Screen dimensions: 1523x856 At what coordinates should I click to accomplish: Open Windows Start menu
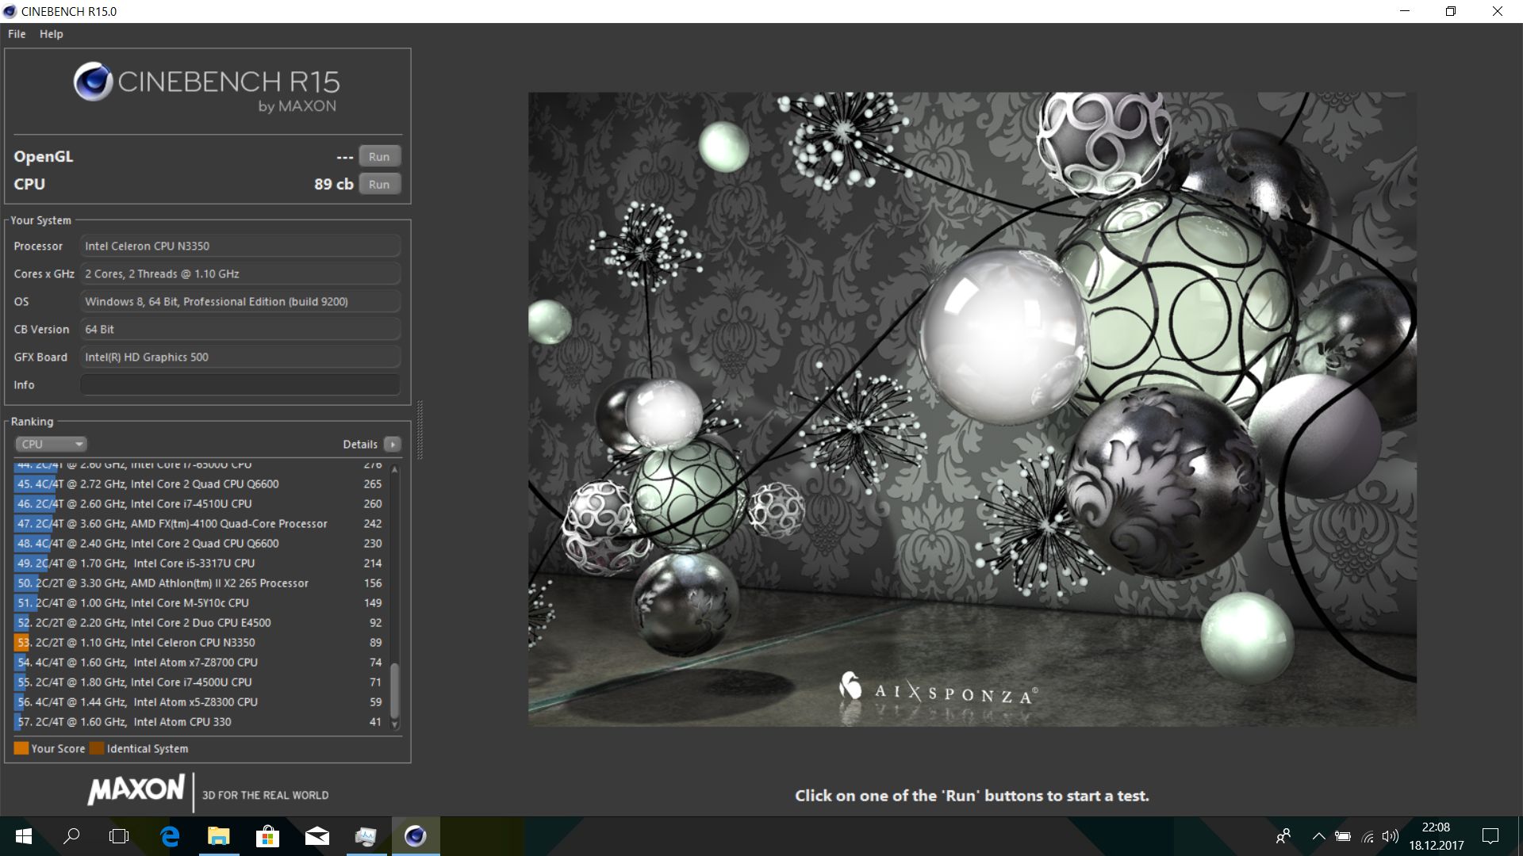click(23, 836)
